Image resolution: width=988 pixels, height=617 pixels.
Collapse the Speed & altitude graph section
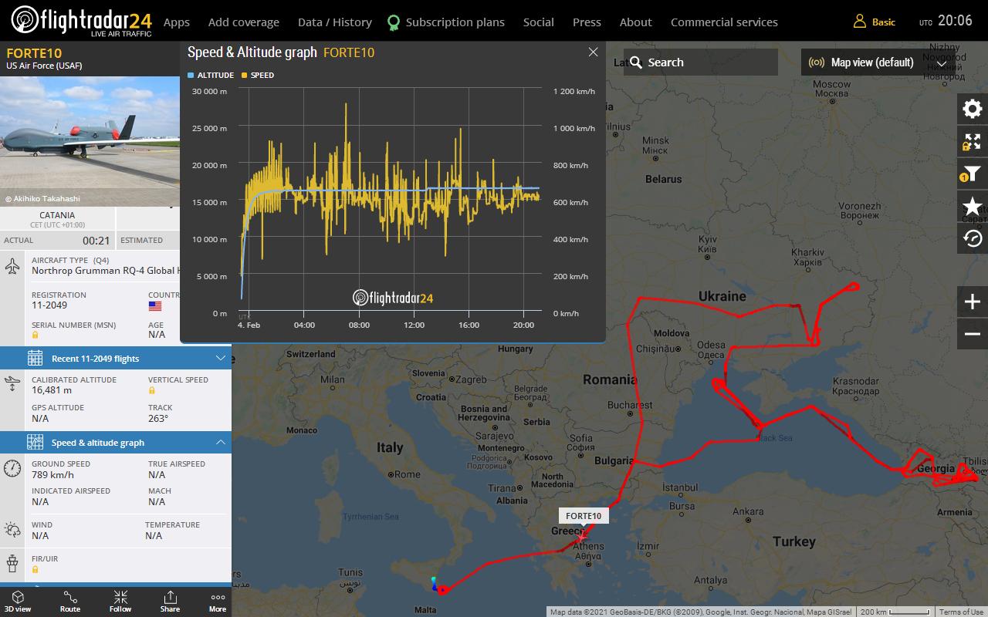coord(116,442)
